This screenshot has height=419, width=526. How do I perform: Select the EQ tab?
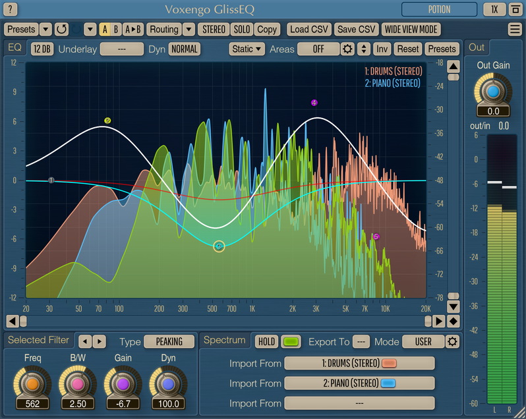[15, 47]
